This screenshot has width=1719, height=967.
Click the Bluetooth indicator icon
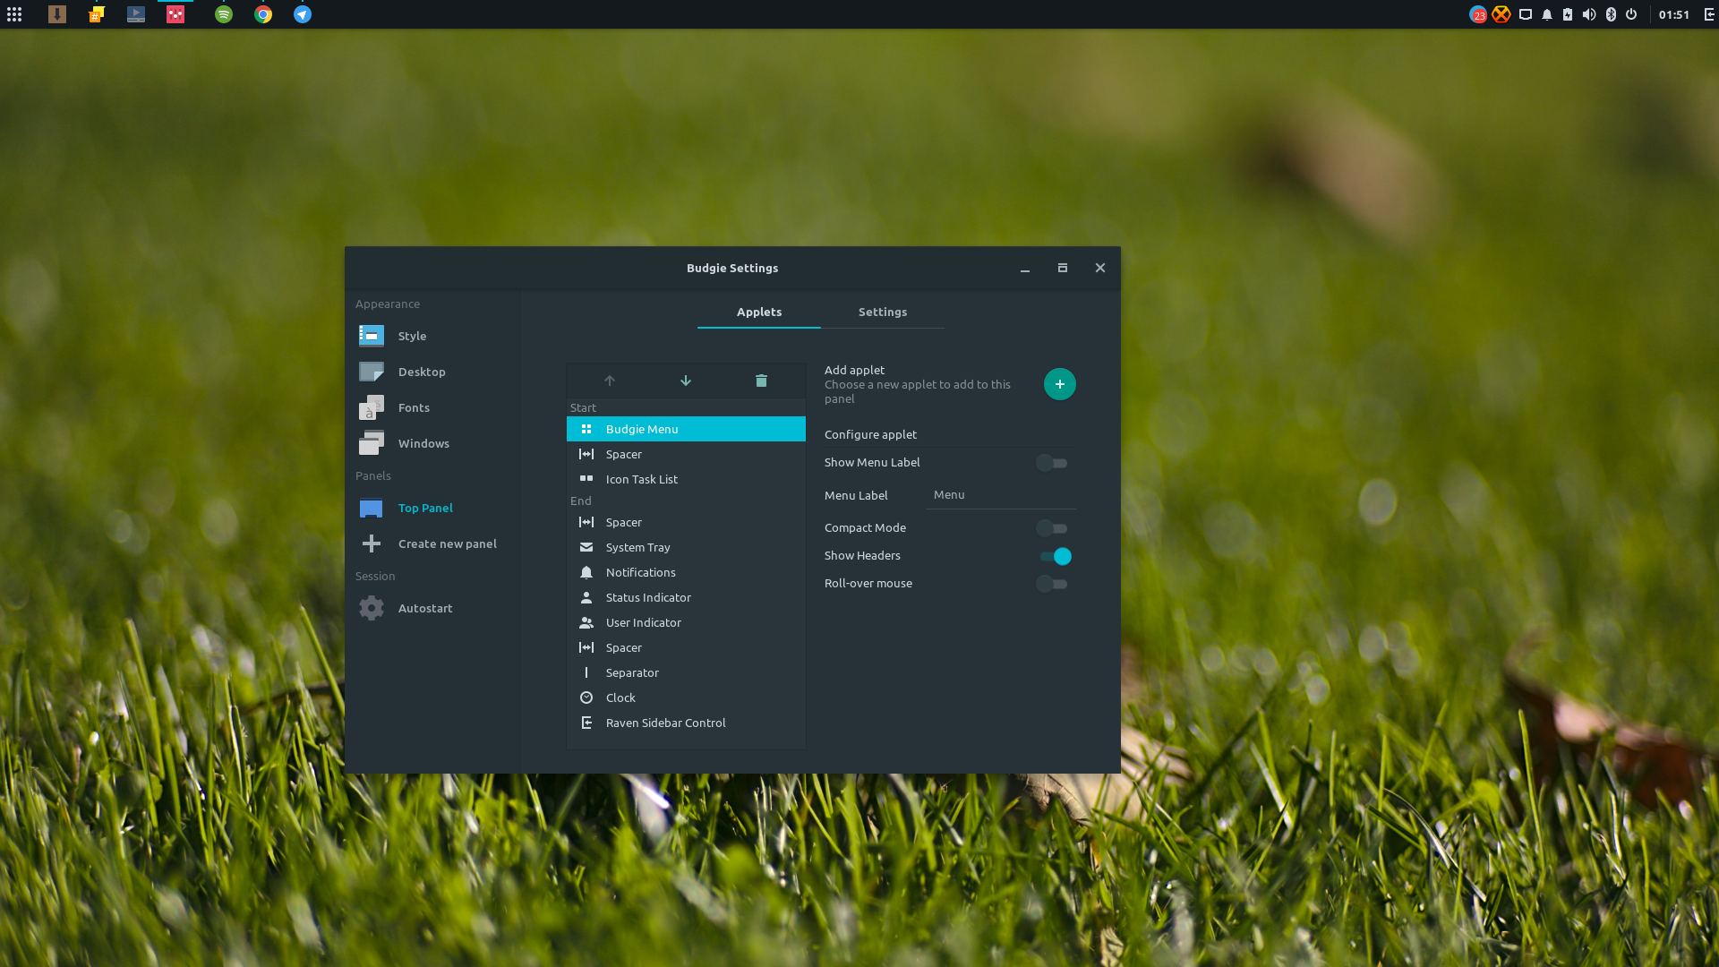click(1611, 14)
